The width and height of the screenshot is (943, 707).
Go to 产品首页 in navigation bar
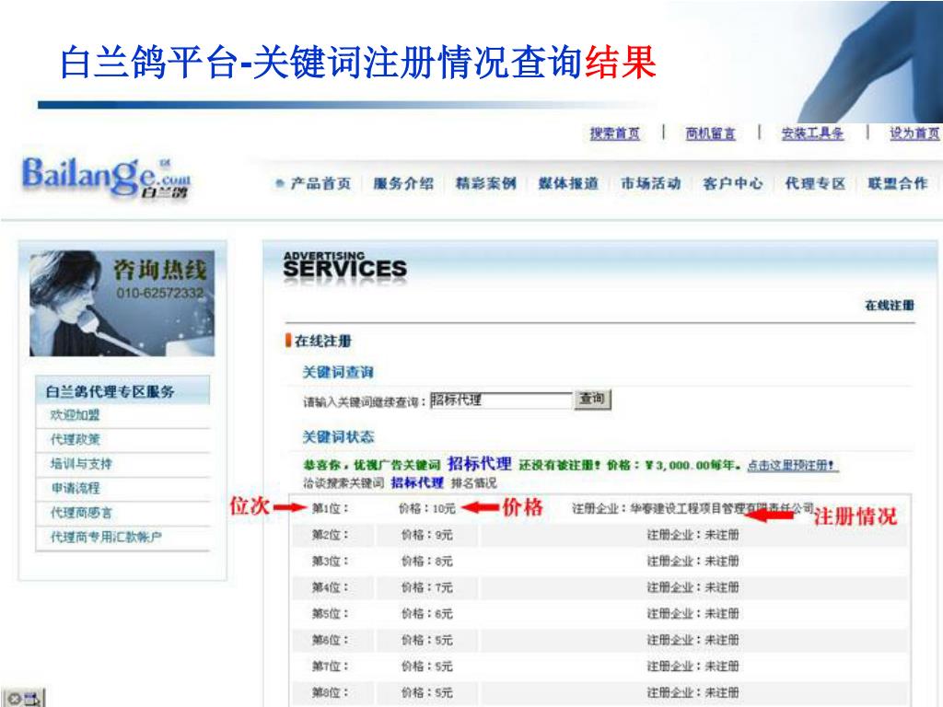point(320,183)
